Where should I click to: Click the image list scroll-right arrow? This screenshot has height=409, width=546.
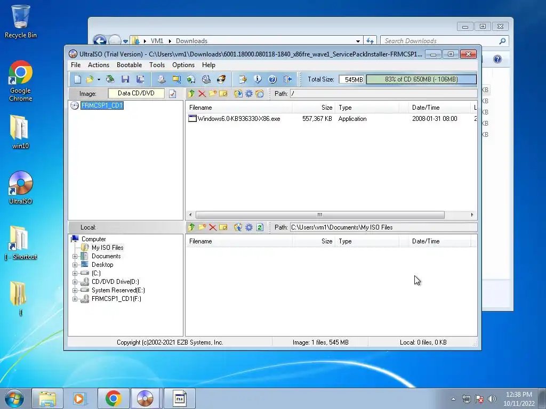472,215
